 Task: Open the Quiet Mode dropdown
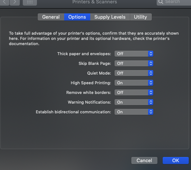[x=134, y=73]
